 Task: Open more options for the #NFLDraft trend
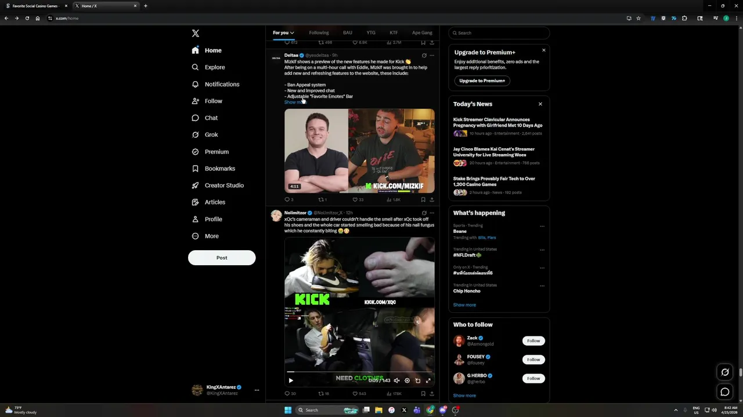click(542, 250)
